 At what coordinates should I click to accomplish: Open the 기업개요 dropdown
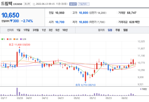pyautogui.click(x=84, y=4)
